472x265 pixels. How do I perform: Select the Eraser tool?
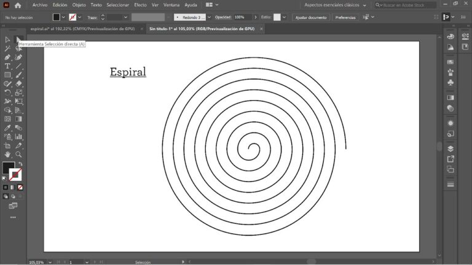tap(18, 84)
